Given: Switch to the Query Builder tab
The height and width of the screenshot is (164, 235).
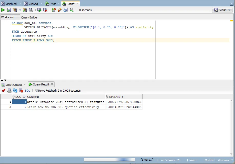Looking at the screenshot, I should [x=29, y=17].
